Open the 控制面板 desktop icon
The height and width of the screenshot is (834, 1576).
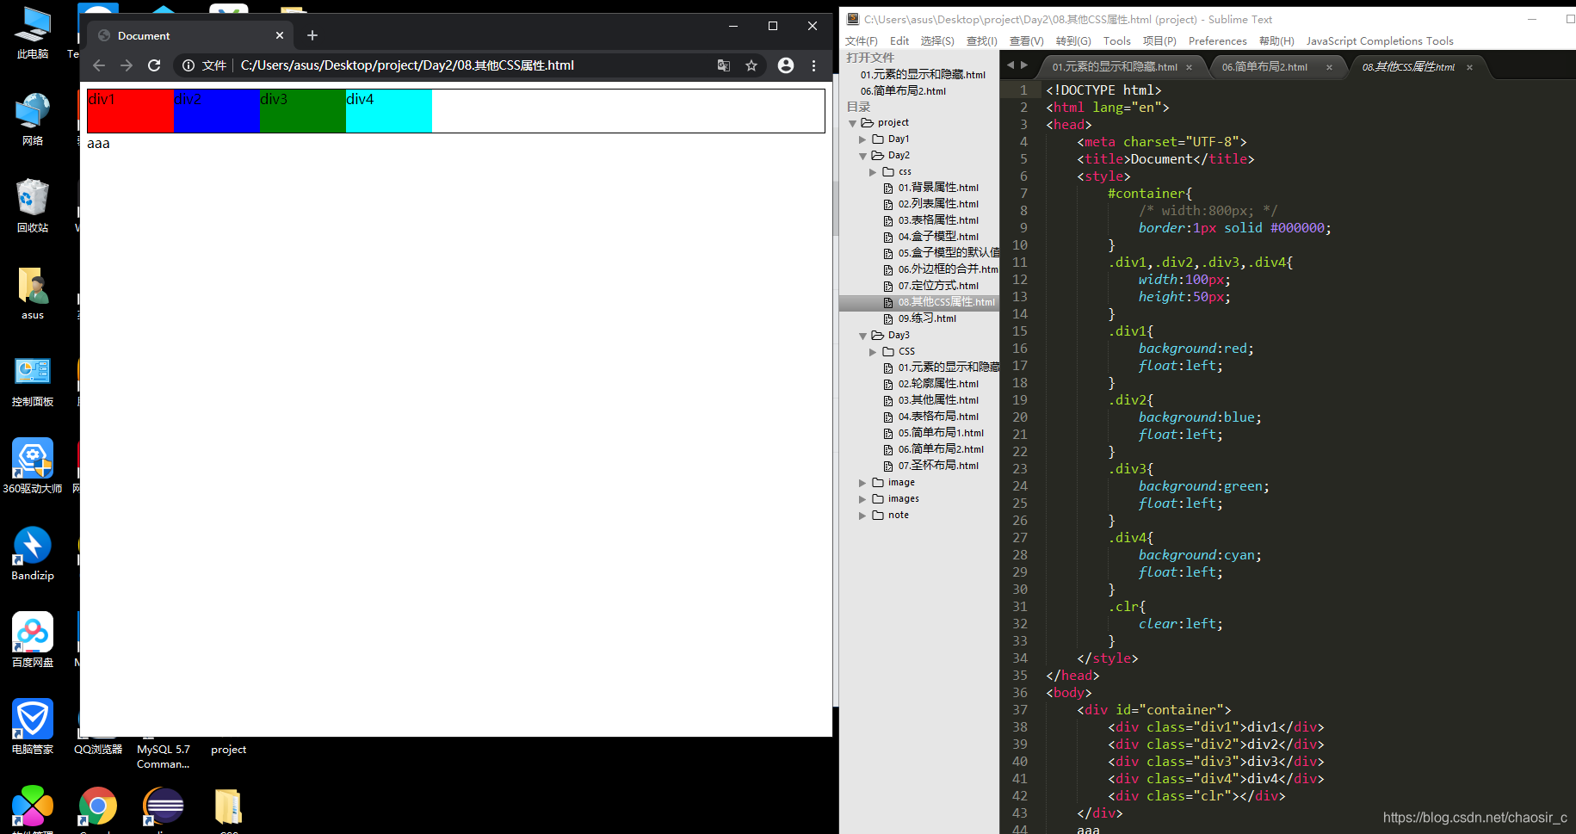point(33,380)
